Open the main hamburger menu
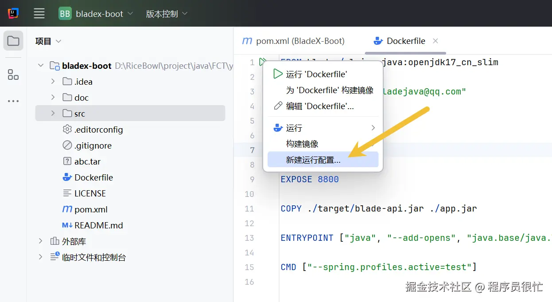The image size is (552, 302). point(39,14)
